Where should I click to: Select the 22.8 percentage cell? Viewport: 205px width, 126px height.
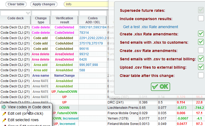tap(199, 102)
